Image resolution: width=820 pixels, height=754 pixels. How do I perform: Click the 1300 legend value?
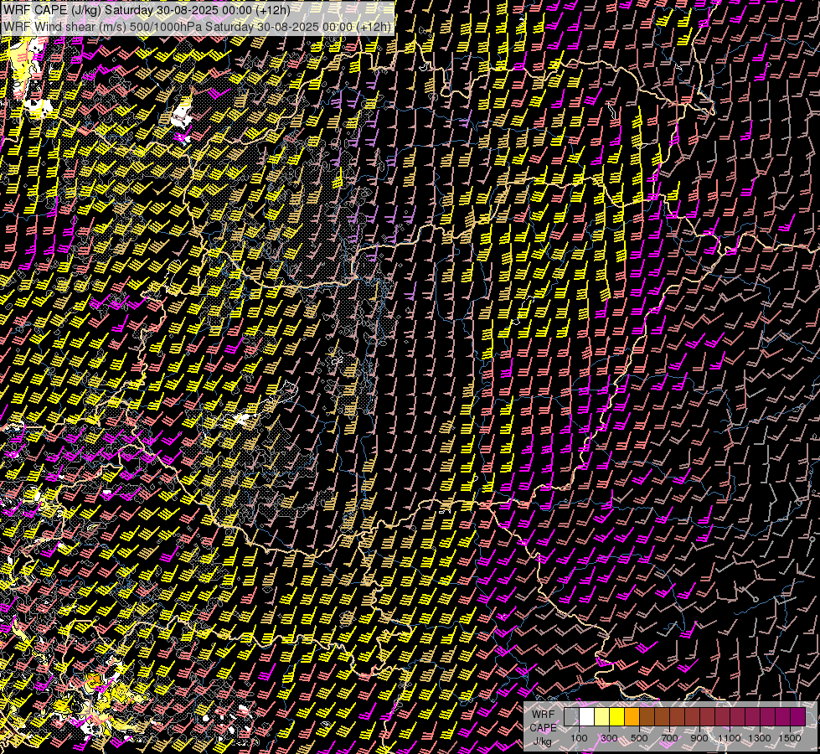click(760, 738)
